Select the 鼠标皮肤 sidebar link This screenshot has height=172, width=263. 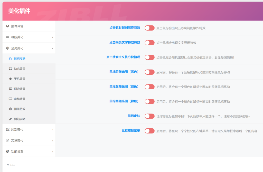pos(20,59)
